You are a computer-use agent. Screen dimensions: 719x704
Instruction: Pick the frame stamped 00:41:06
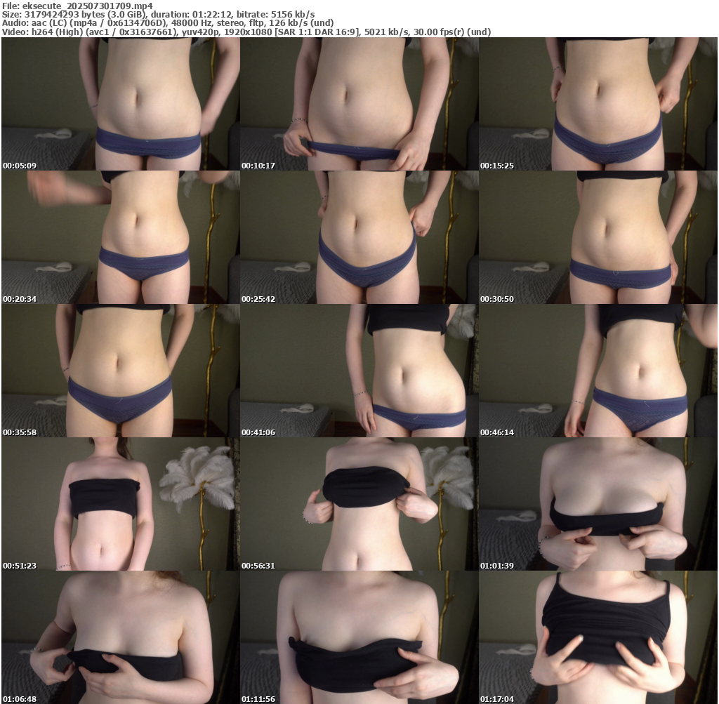point(359,371)
